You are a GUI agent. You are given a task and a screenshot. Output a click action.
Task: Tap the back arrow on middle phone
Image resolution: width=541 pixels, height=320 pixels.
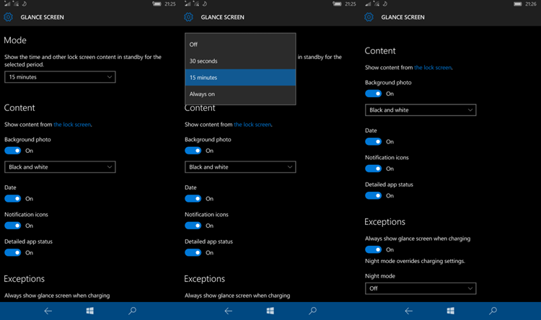coord(229,311)
